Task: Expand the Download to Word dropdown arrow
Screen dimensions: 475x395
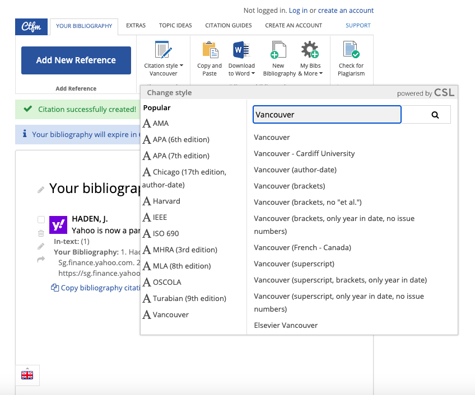Action: pyautogui.click(x=253, y=73)
